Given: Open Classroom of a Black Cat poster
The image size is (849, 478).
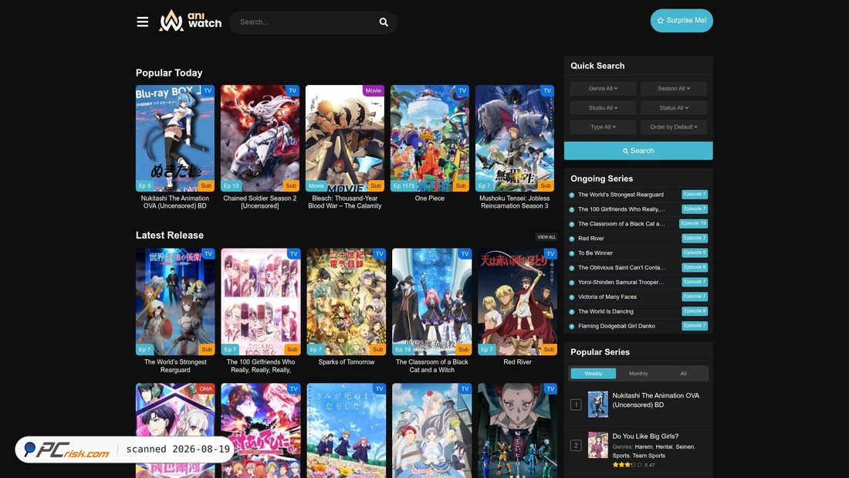Looking at the screenshot, I should click(432, 302).
